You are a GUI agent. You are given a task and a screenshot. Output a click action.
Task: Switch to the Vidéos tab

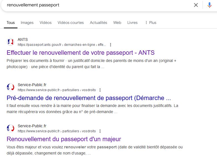coord(45,23)
